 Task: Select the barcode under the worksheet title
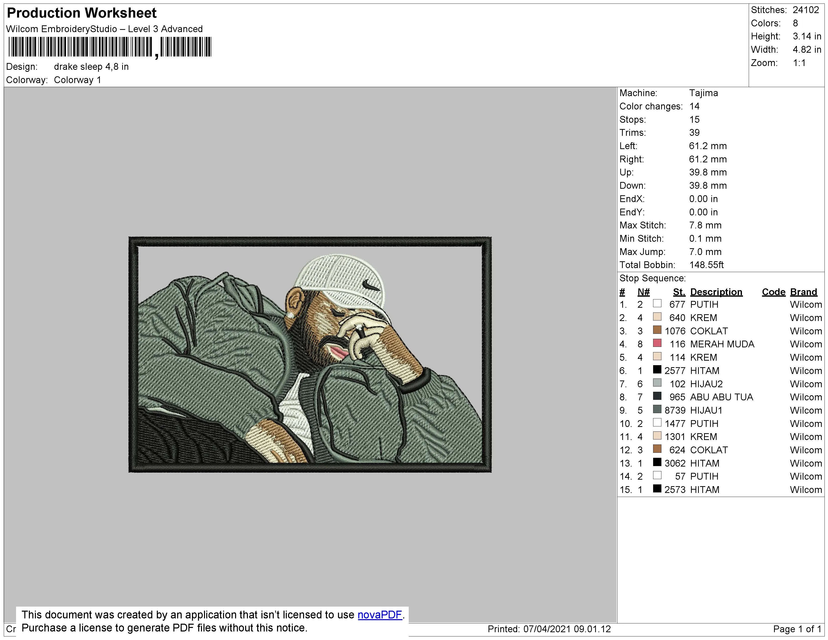click(x=110, y=48)
